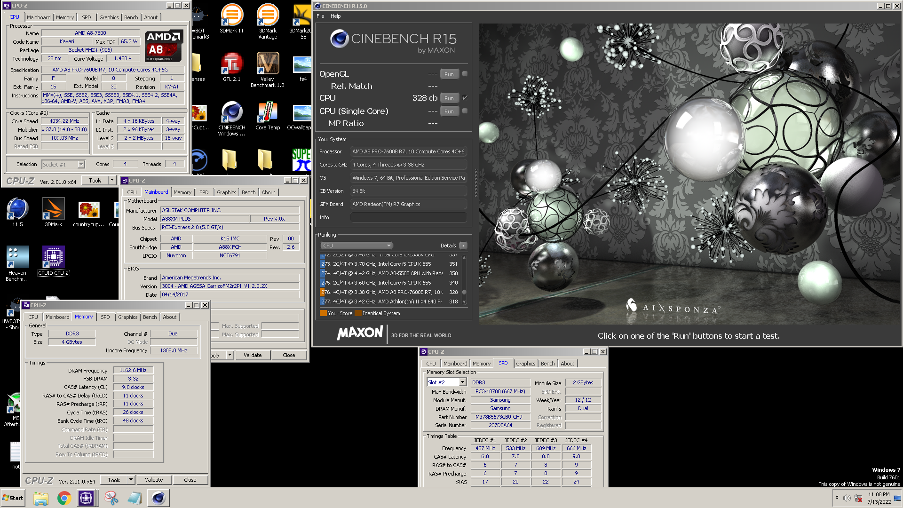Open the 11.5 Cinebench desktop shortcut

point(17,213)
